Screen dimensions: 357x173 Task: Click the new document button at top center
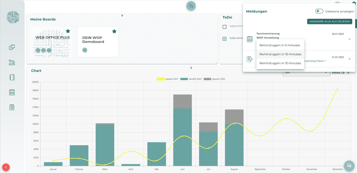pyautogui.click(x=191, y=6)
